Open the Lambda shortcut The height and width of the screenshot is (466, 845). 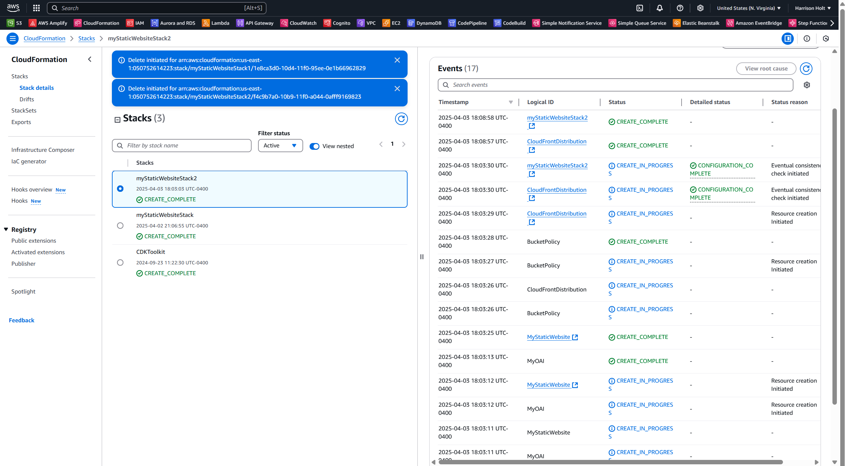216,23
